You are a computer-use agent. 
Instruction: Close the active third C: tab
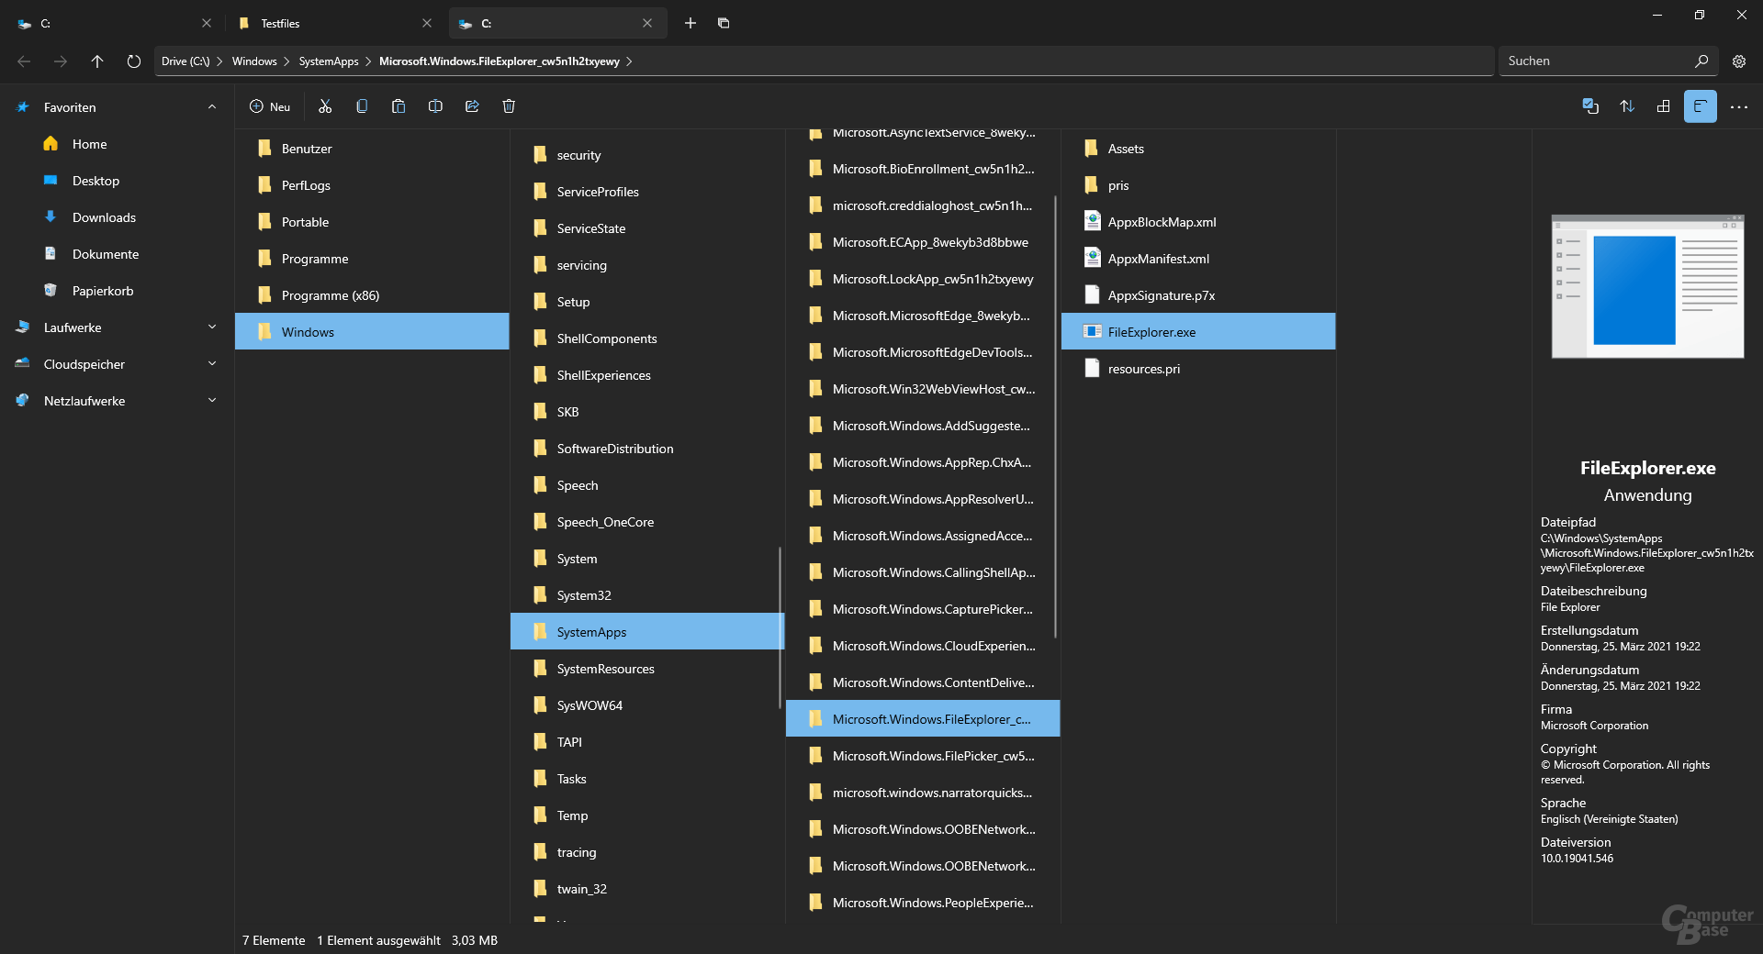(647, 23)
